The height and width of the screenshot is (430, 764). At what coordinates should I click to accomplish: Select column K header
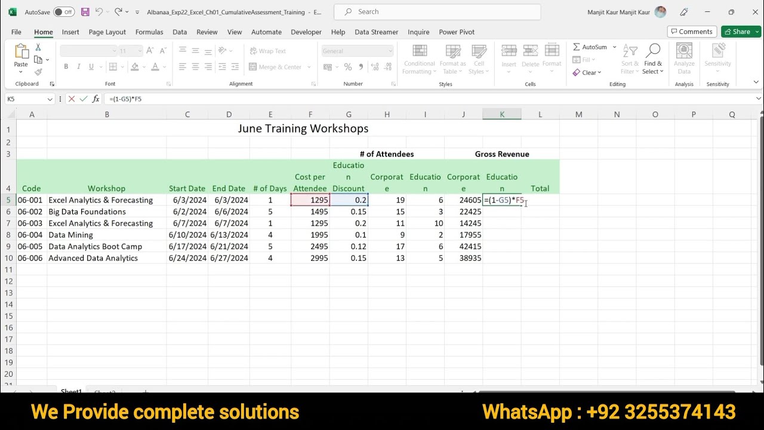pyautogui.click(x=502, y=114)
